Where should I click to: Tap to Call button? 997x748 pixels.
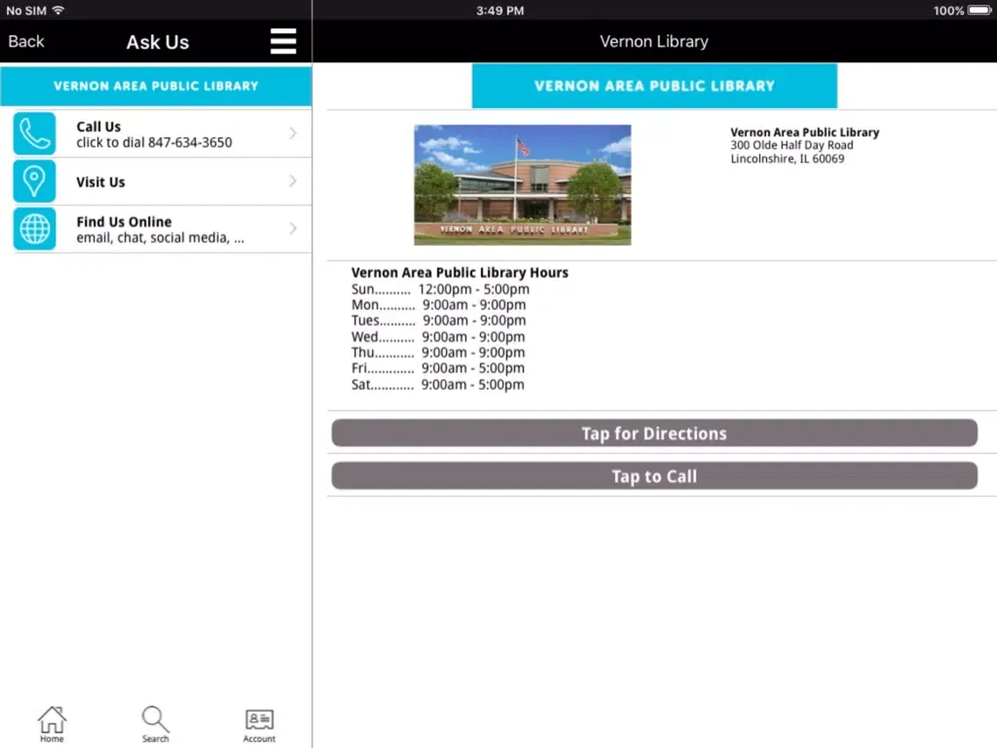click(655, 477)
